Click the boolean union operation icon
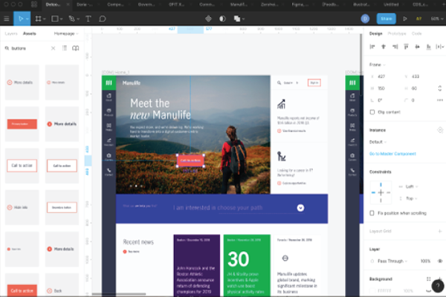This screenshot has width=446, height=297. coord(237,19)
